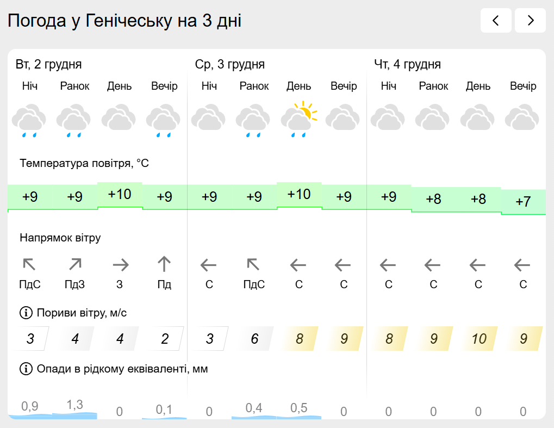Click wind gust value 10 on Thursday
Viewport: 554px width, 428px height.
(478, 339)
